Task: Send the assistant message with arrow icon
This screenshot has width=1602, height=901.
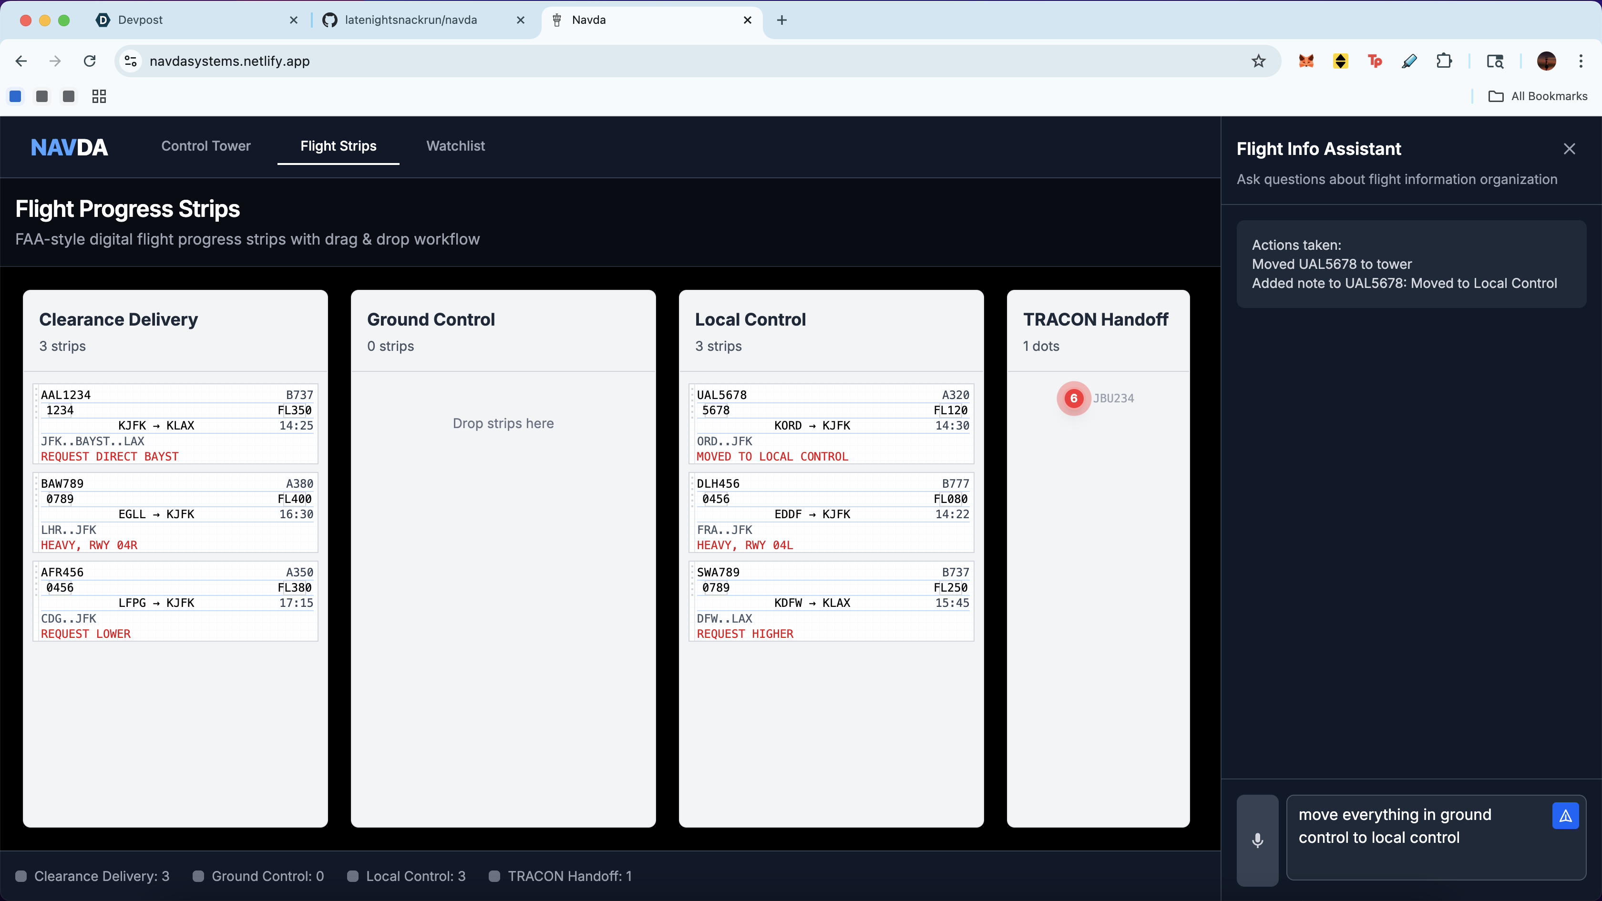Action: pos(1565,816)
